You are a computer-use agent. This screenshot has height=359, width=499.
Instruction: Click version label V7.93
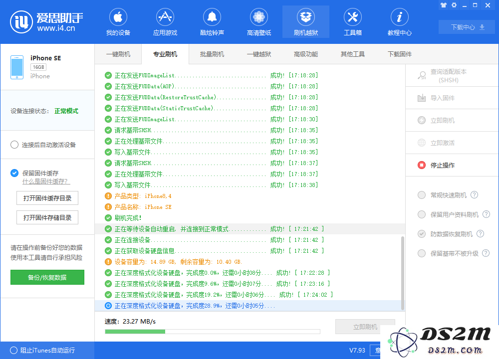pyautogui.click(x=357, y=350)
